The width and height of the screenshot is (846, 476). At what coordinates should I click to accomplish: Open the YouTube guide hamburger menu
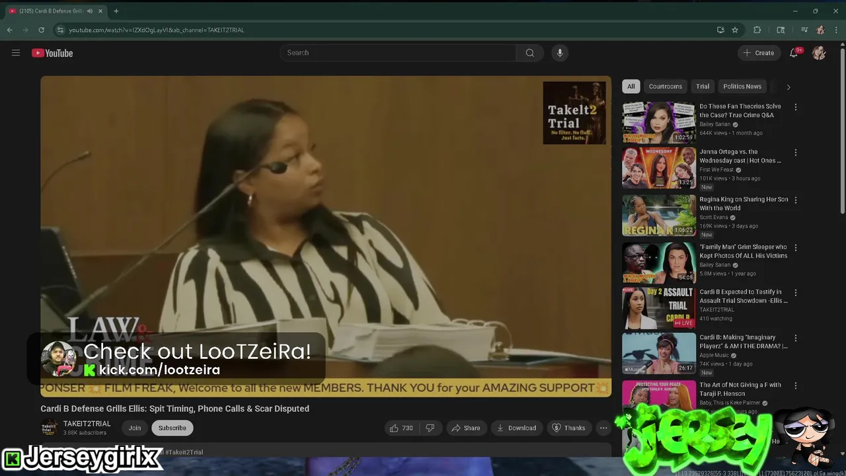point(16,53)
